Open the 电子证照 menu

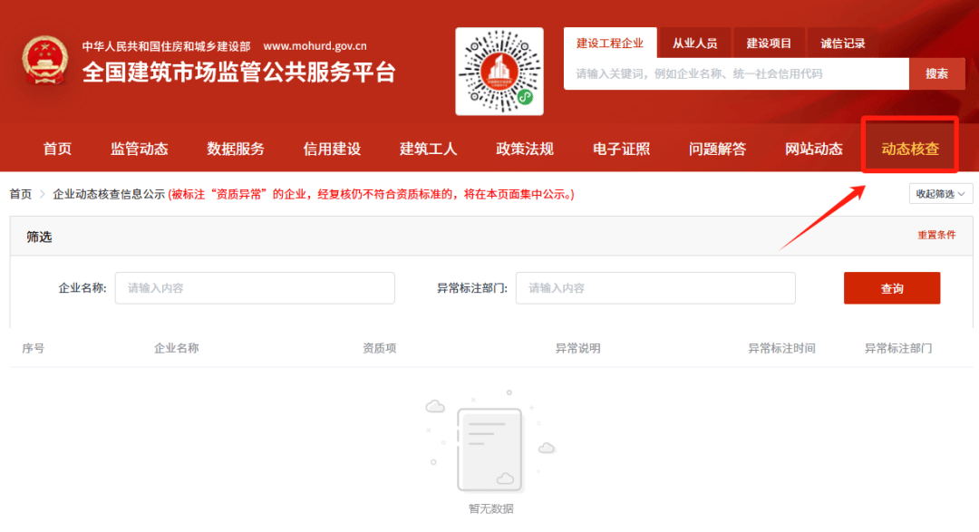click(x=620, y=149)
